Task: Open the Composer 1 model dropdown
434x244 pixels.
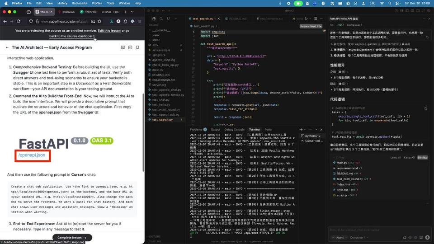Action: coord(359,237)
